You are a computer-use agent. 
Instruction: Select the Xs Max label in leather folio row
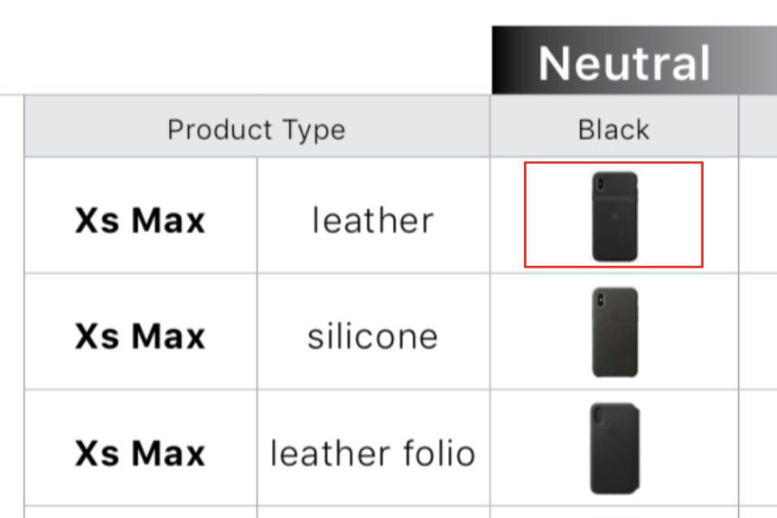[140, 453]
